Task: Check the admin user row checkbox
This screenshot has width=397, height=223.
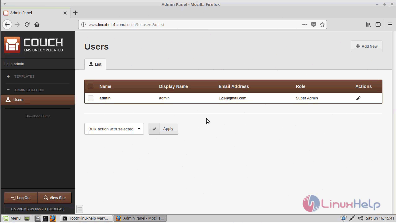Action: (x=91, y=98)
